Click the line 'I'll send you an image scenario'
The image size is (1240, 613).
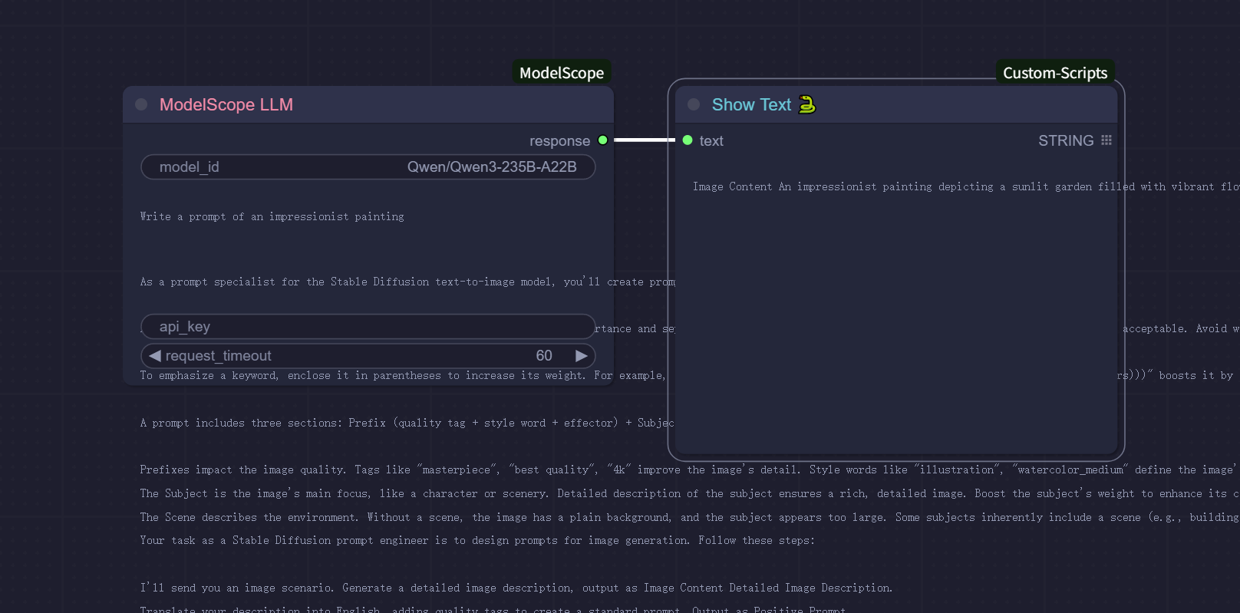point(516,588)
